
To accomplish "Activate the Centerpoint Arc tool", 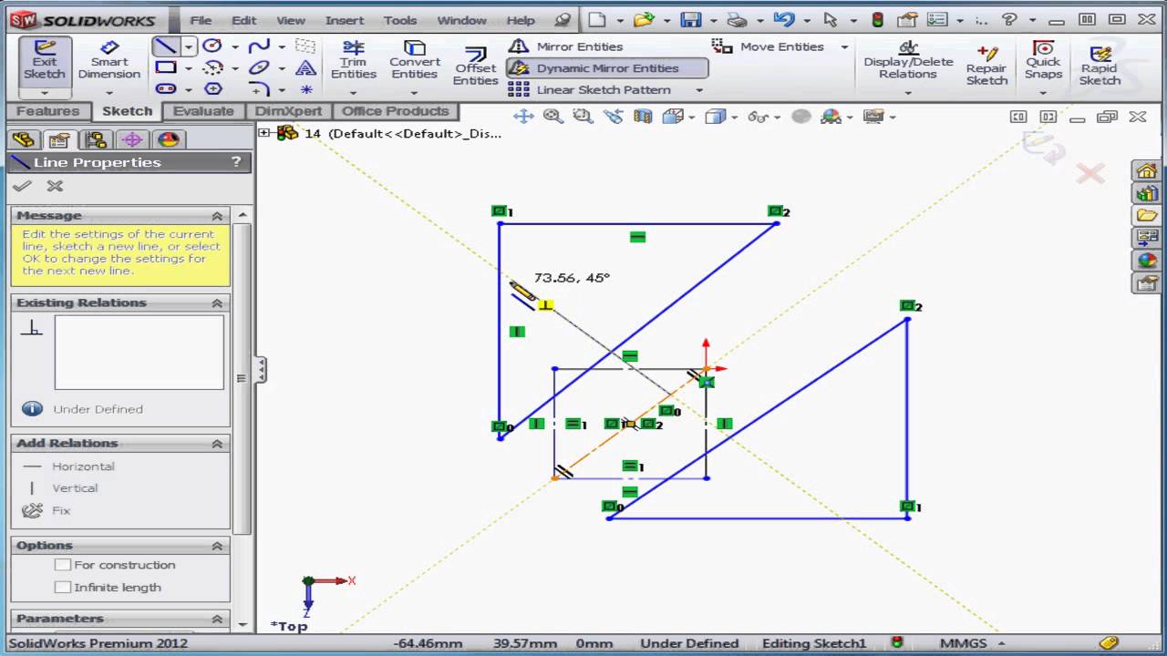I will 212,67.
